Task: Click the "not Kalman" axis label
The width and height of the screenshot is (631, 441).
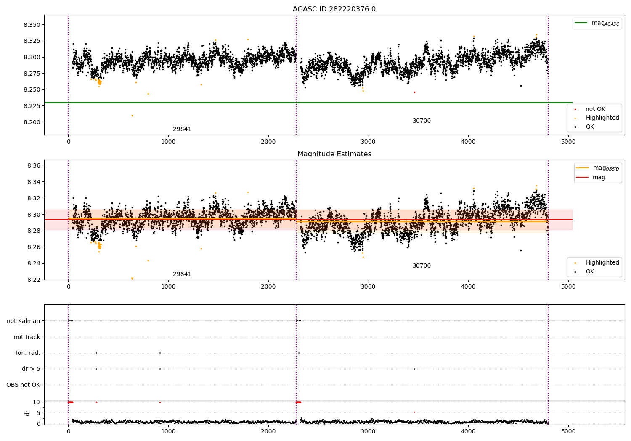Action: pyautogui.click(x=24, y=321)
